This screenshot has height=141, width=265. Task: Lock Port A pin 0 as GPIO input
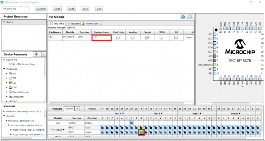tap(102, 127)
